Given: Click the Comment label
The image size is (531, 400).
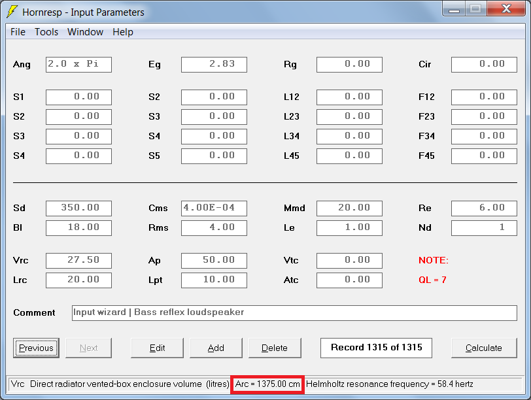Looking at the screenshot, I should pyautogui.click(x=34, y=312).
